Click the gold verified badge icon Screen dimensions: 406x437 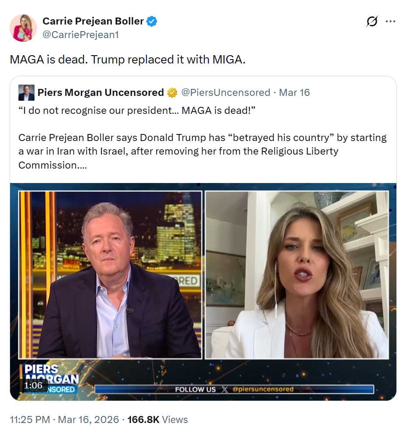tap(172, 93)
